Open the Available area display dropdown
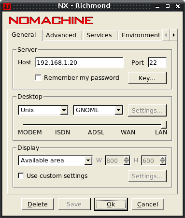The image size is (185, 218). [x=56, y=160]
